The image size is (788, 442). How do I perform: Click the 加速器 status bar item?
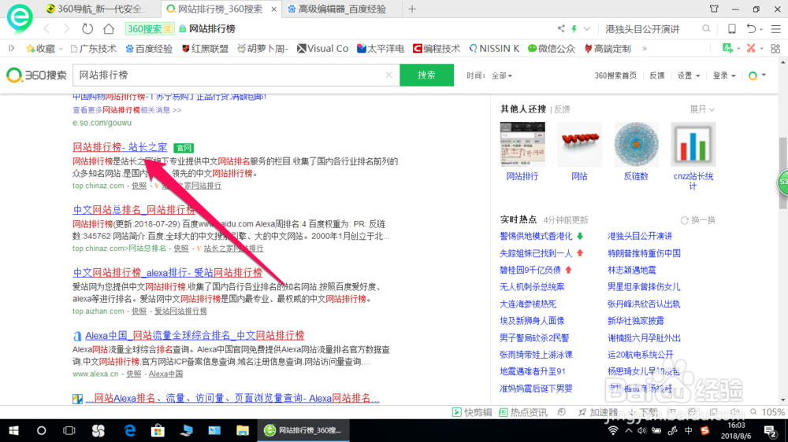tap(598, 412)
